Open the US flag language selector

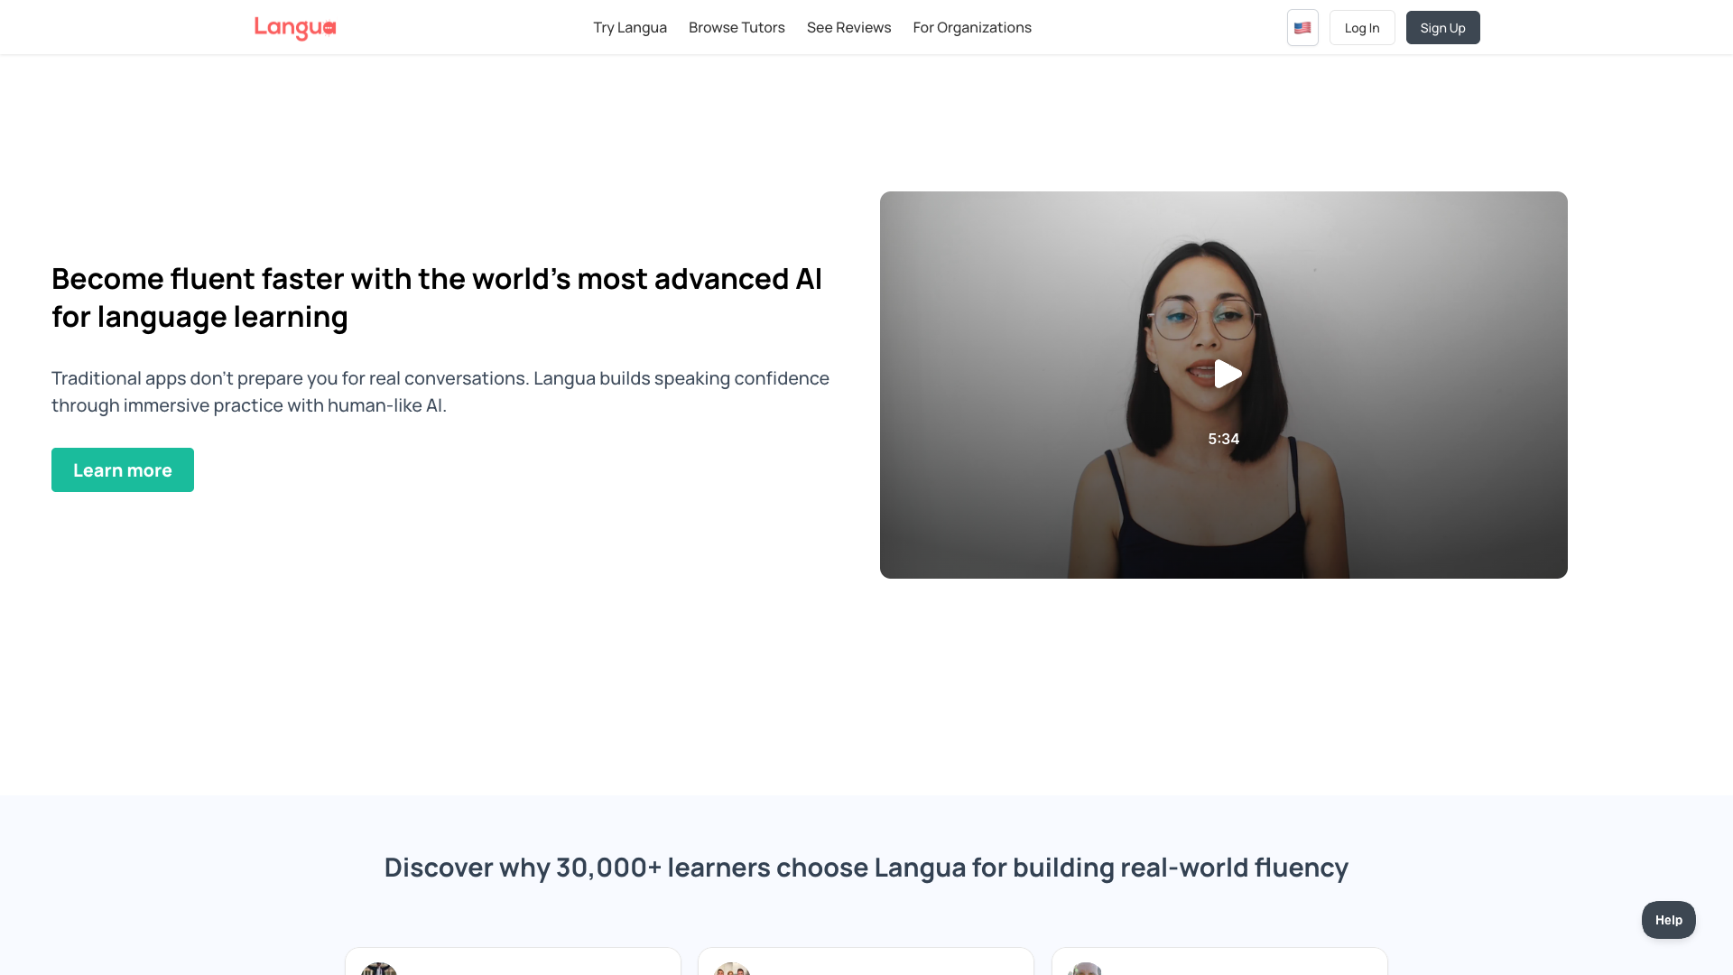[x=1302, y=28]
